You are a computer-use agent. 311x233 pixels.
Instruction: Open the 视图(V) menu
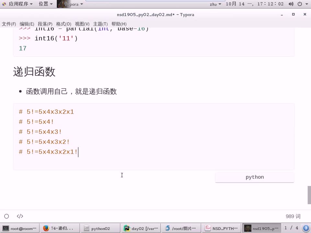tap(82, 24)
